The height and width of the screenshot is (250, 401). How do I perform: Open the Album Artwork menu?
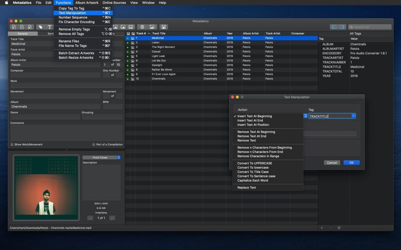[x=87, y=3]
